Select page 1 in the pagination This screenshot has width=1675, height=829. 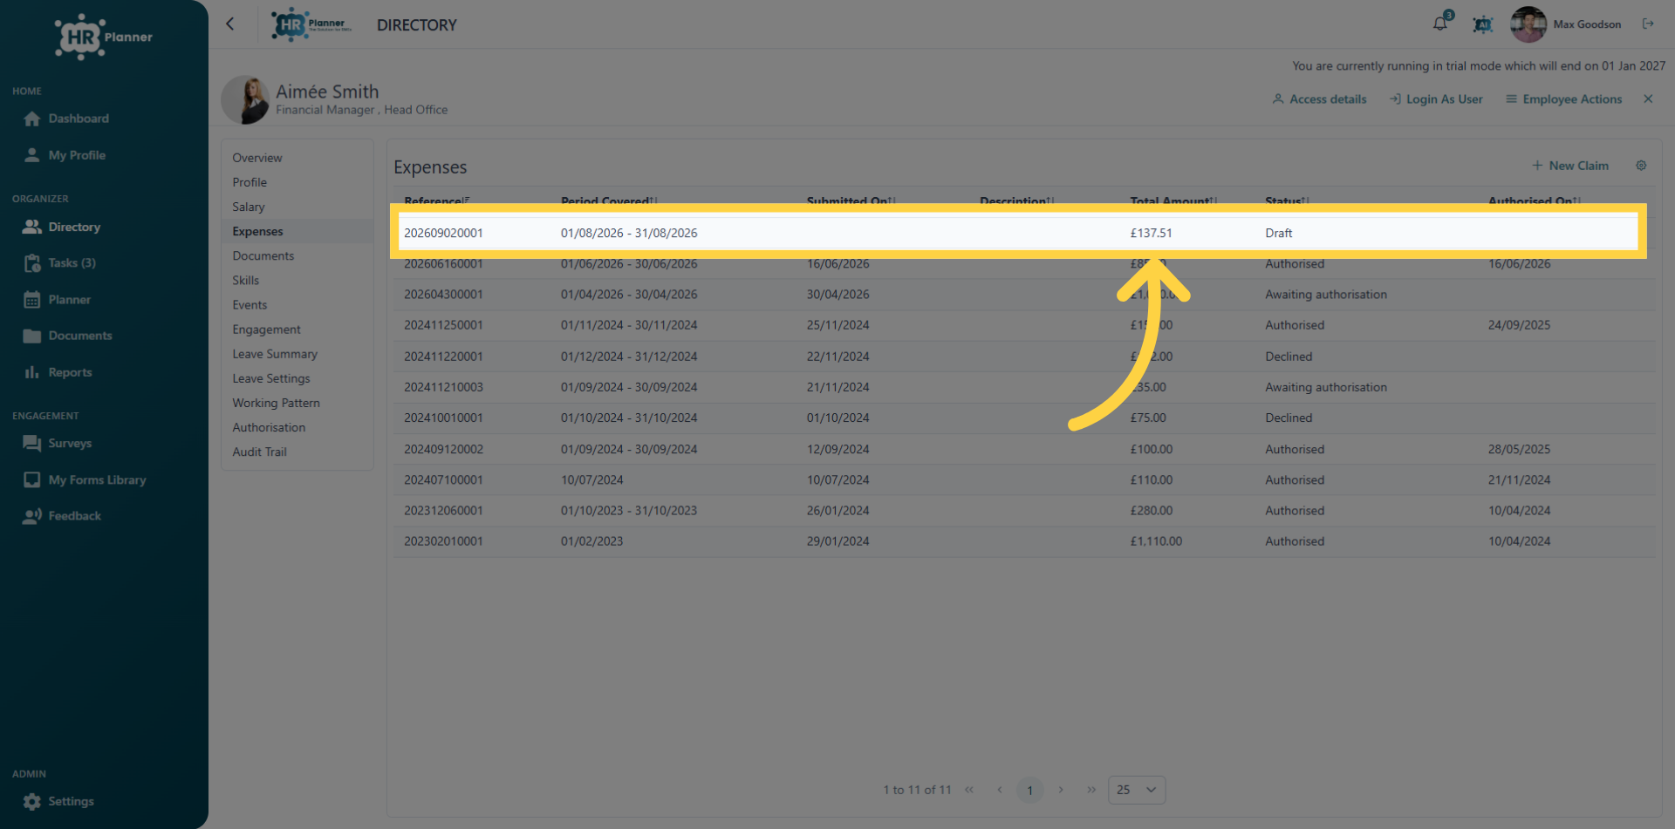pos(1030,790)
